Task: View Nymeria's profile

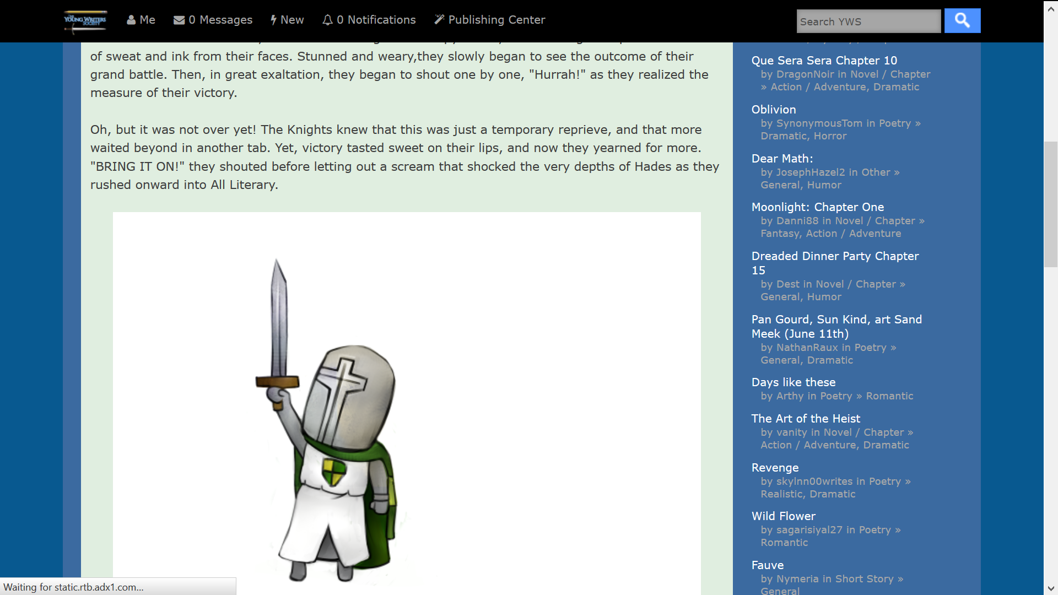Action: 797,579
